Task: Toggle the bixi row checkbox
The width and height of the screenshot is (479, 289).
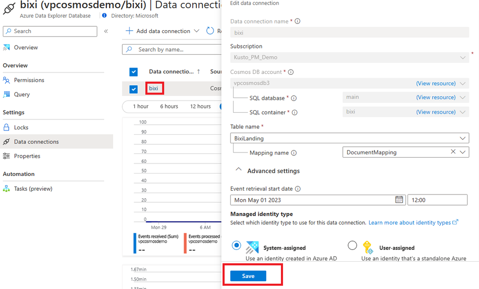Action: coord(133,89)
